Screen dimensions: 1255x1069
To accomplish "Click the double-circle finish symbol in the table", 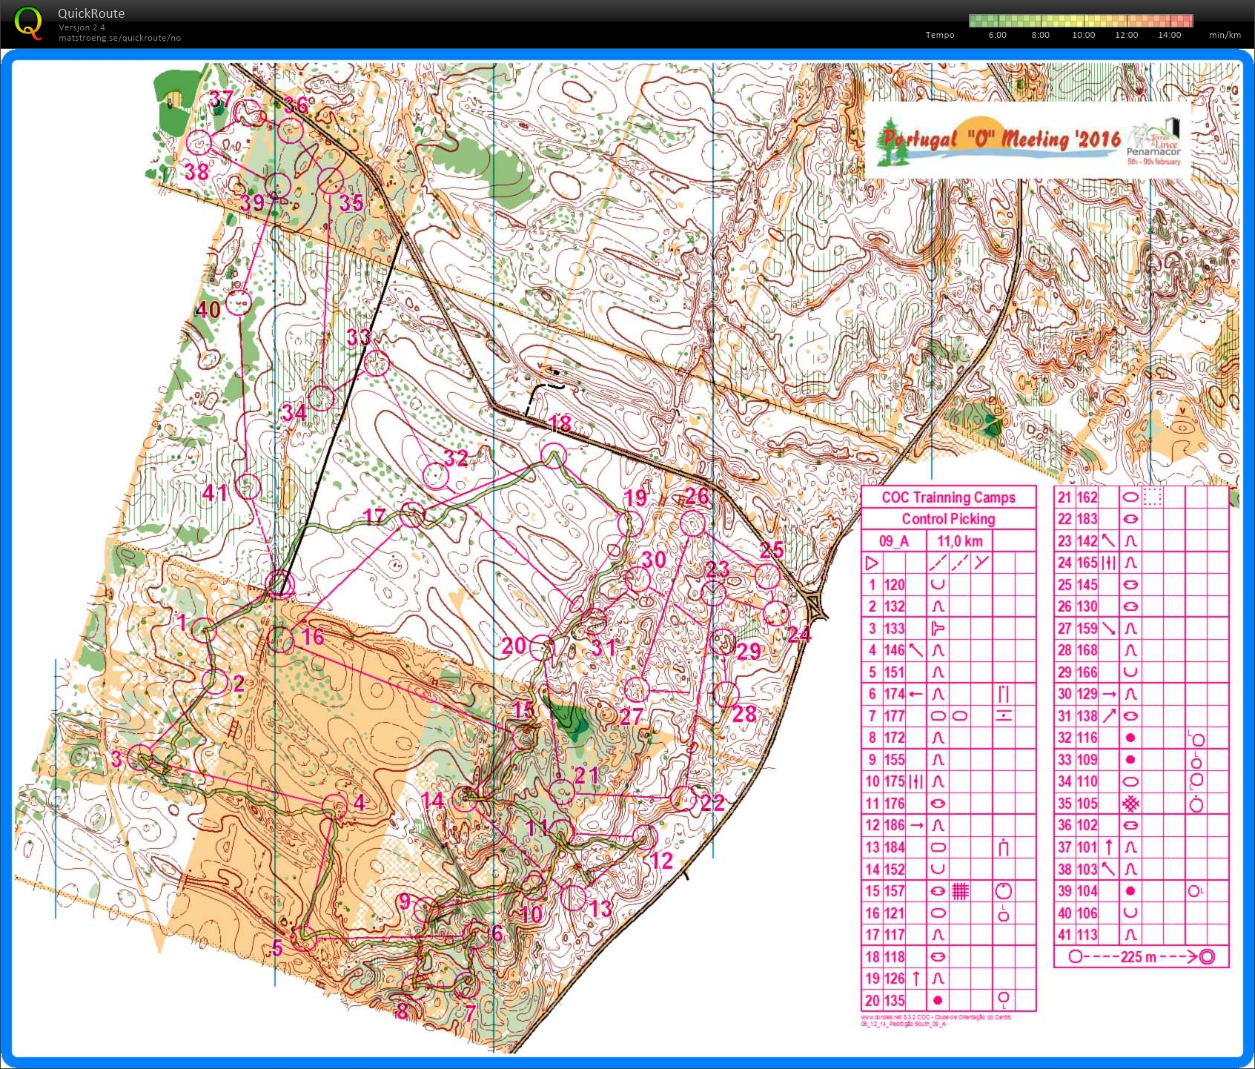I will pos(1207,957).
